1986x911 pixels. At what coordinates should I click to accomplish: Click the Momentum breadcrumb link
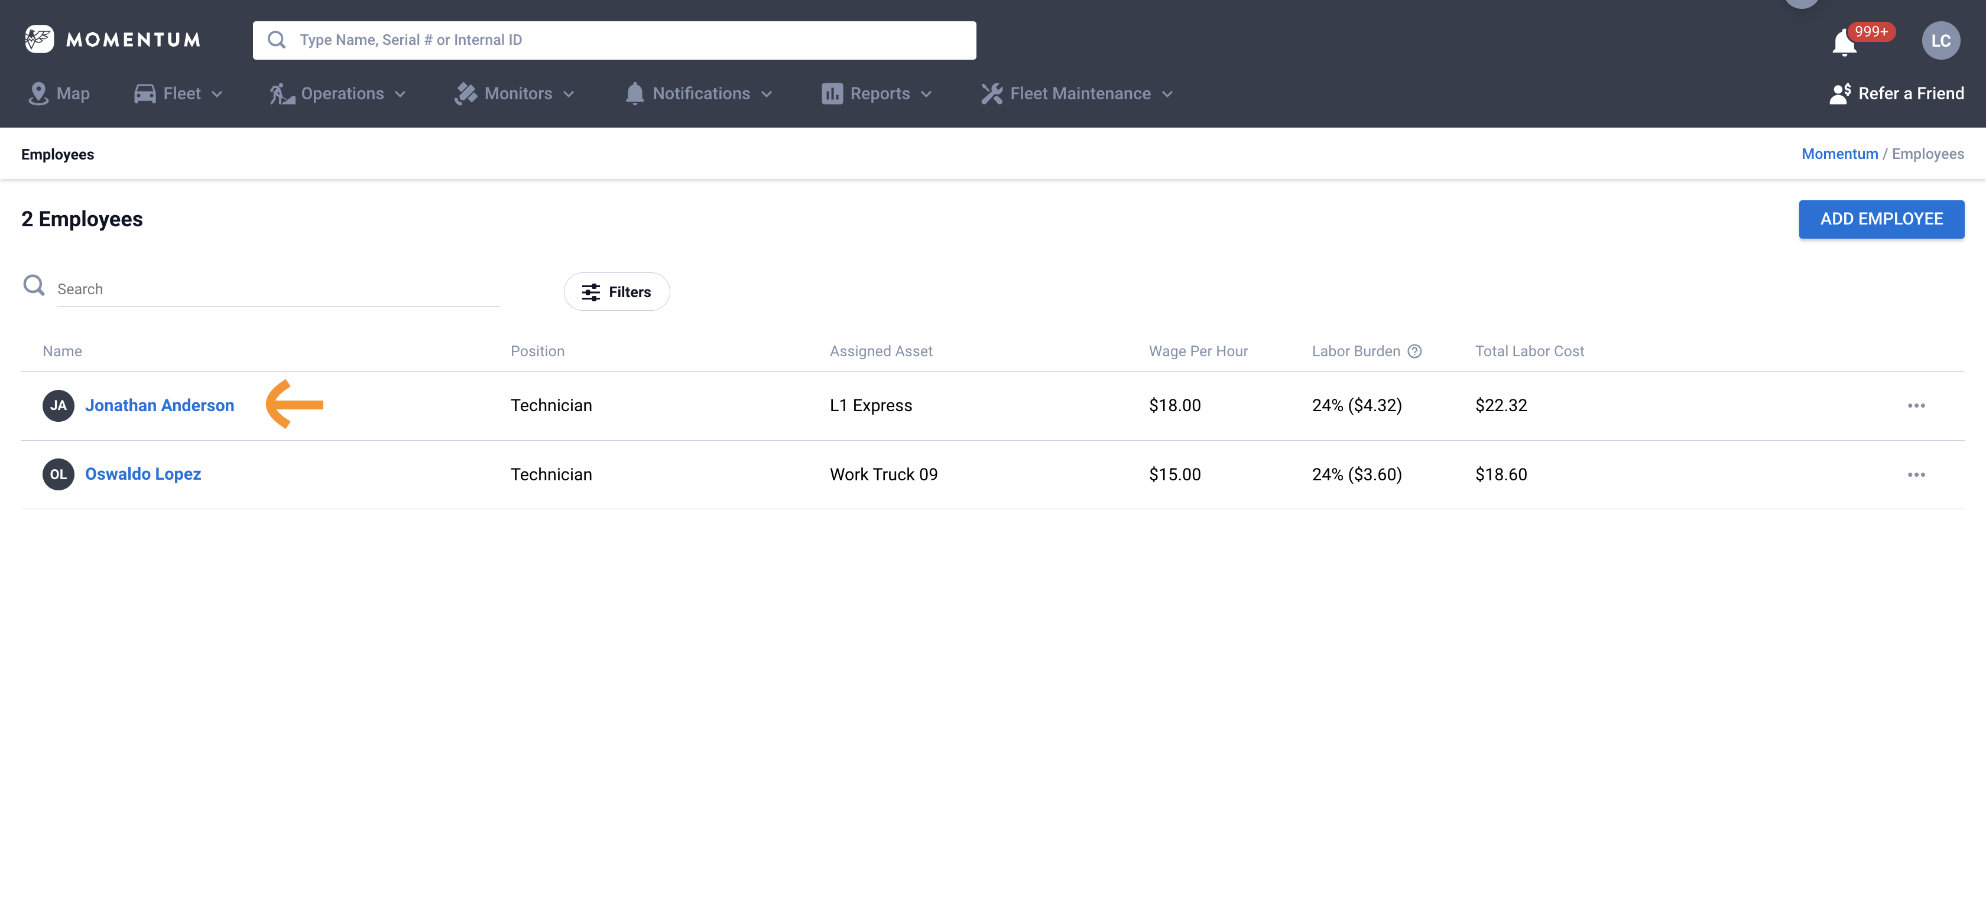[1839, 154]
